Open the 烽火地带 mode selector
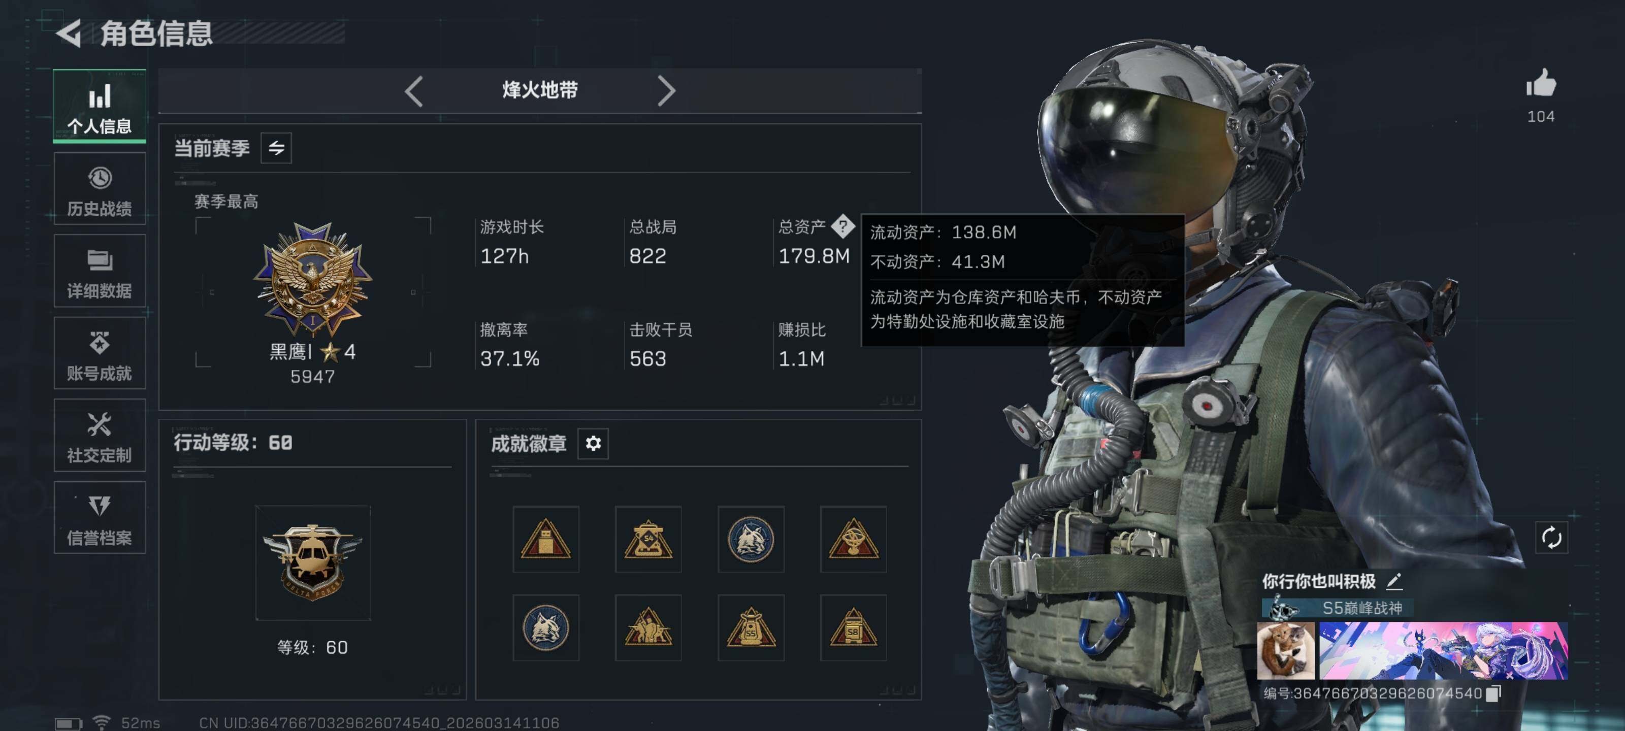 point(540,90)
